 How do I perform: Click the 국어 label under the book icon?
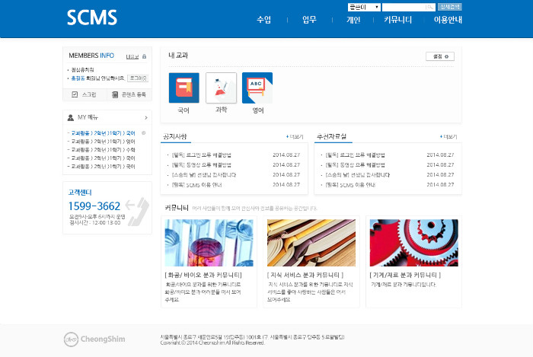184,110
